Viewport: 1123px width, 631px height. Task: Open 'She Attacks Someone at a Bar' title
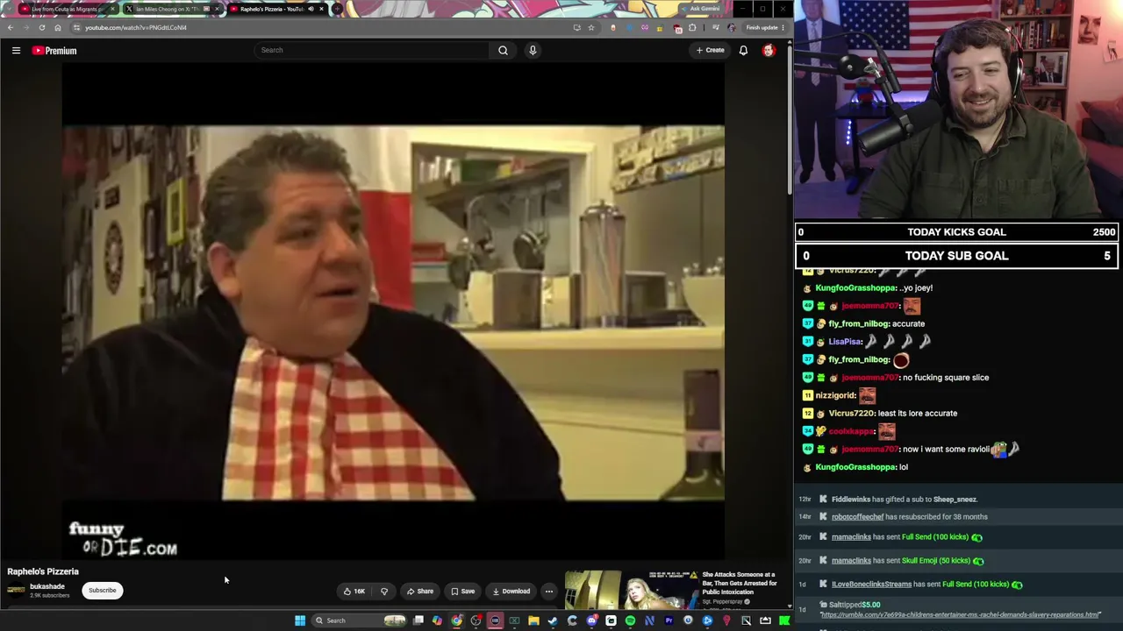[739, 584]
